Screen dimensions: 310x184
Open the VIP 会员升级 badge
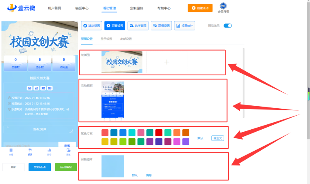[x=223, y=8]
